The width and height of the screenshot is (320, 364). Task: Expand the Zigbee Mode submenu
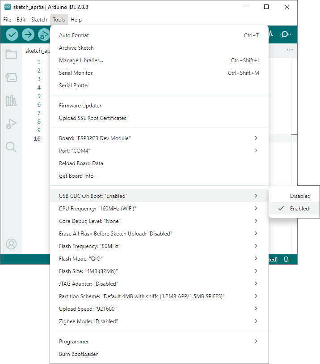[159, 321]
